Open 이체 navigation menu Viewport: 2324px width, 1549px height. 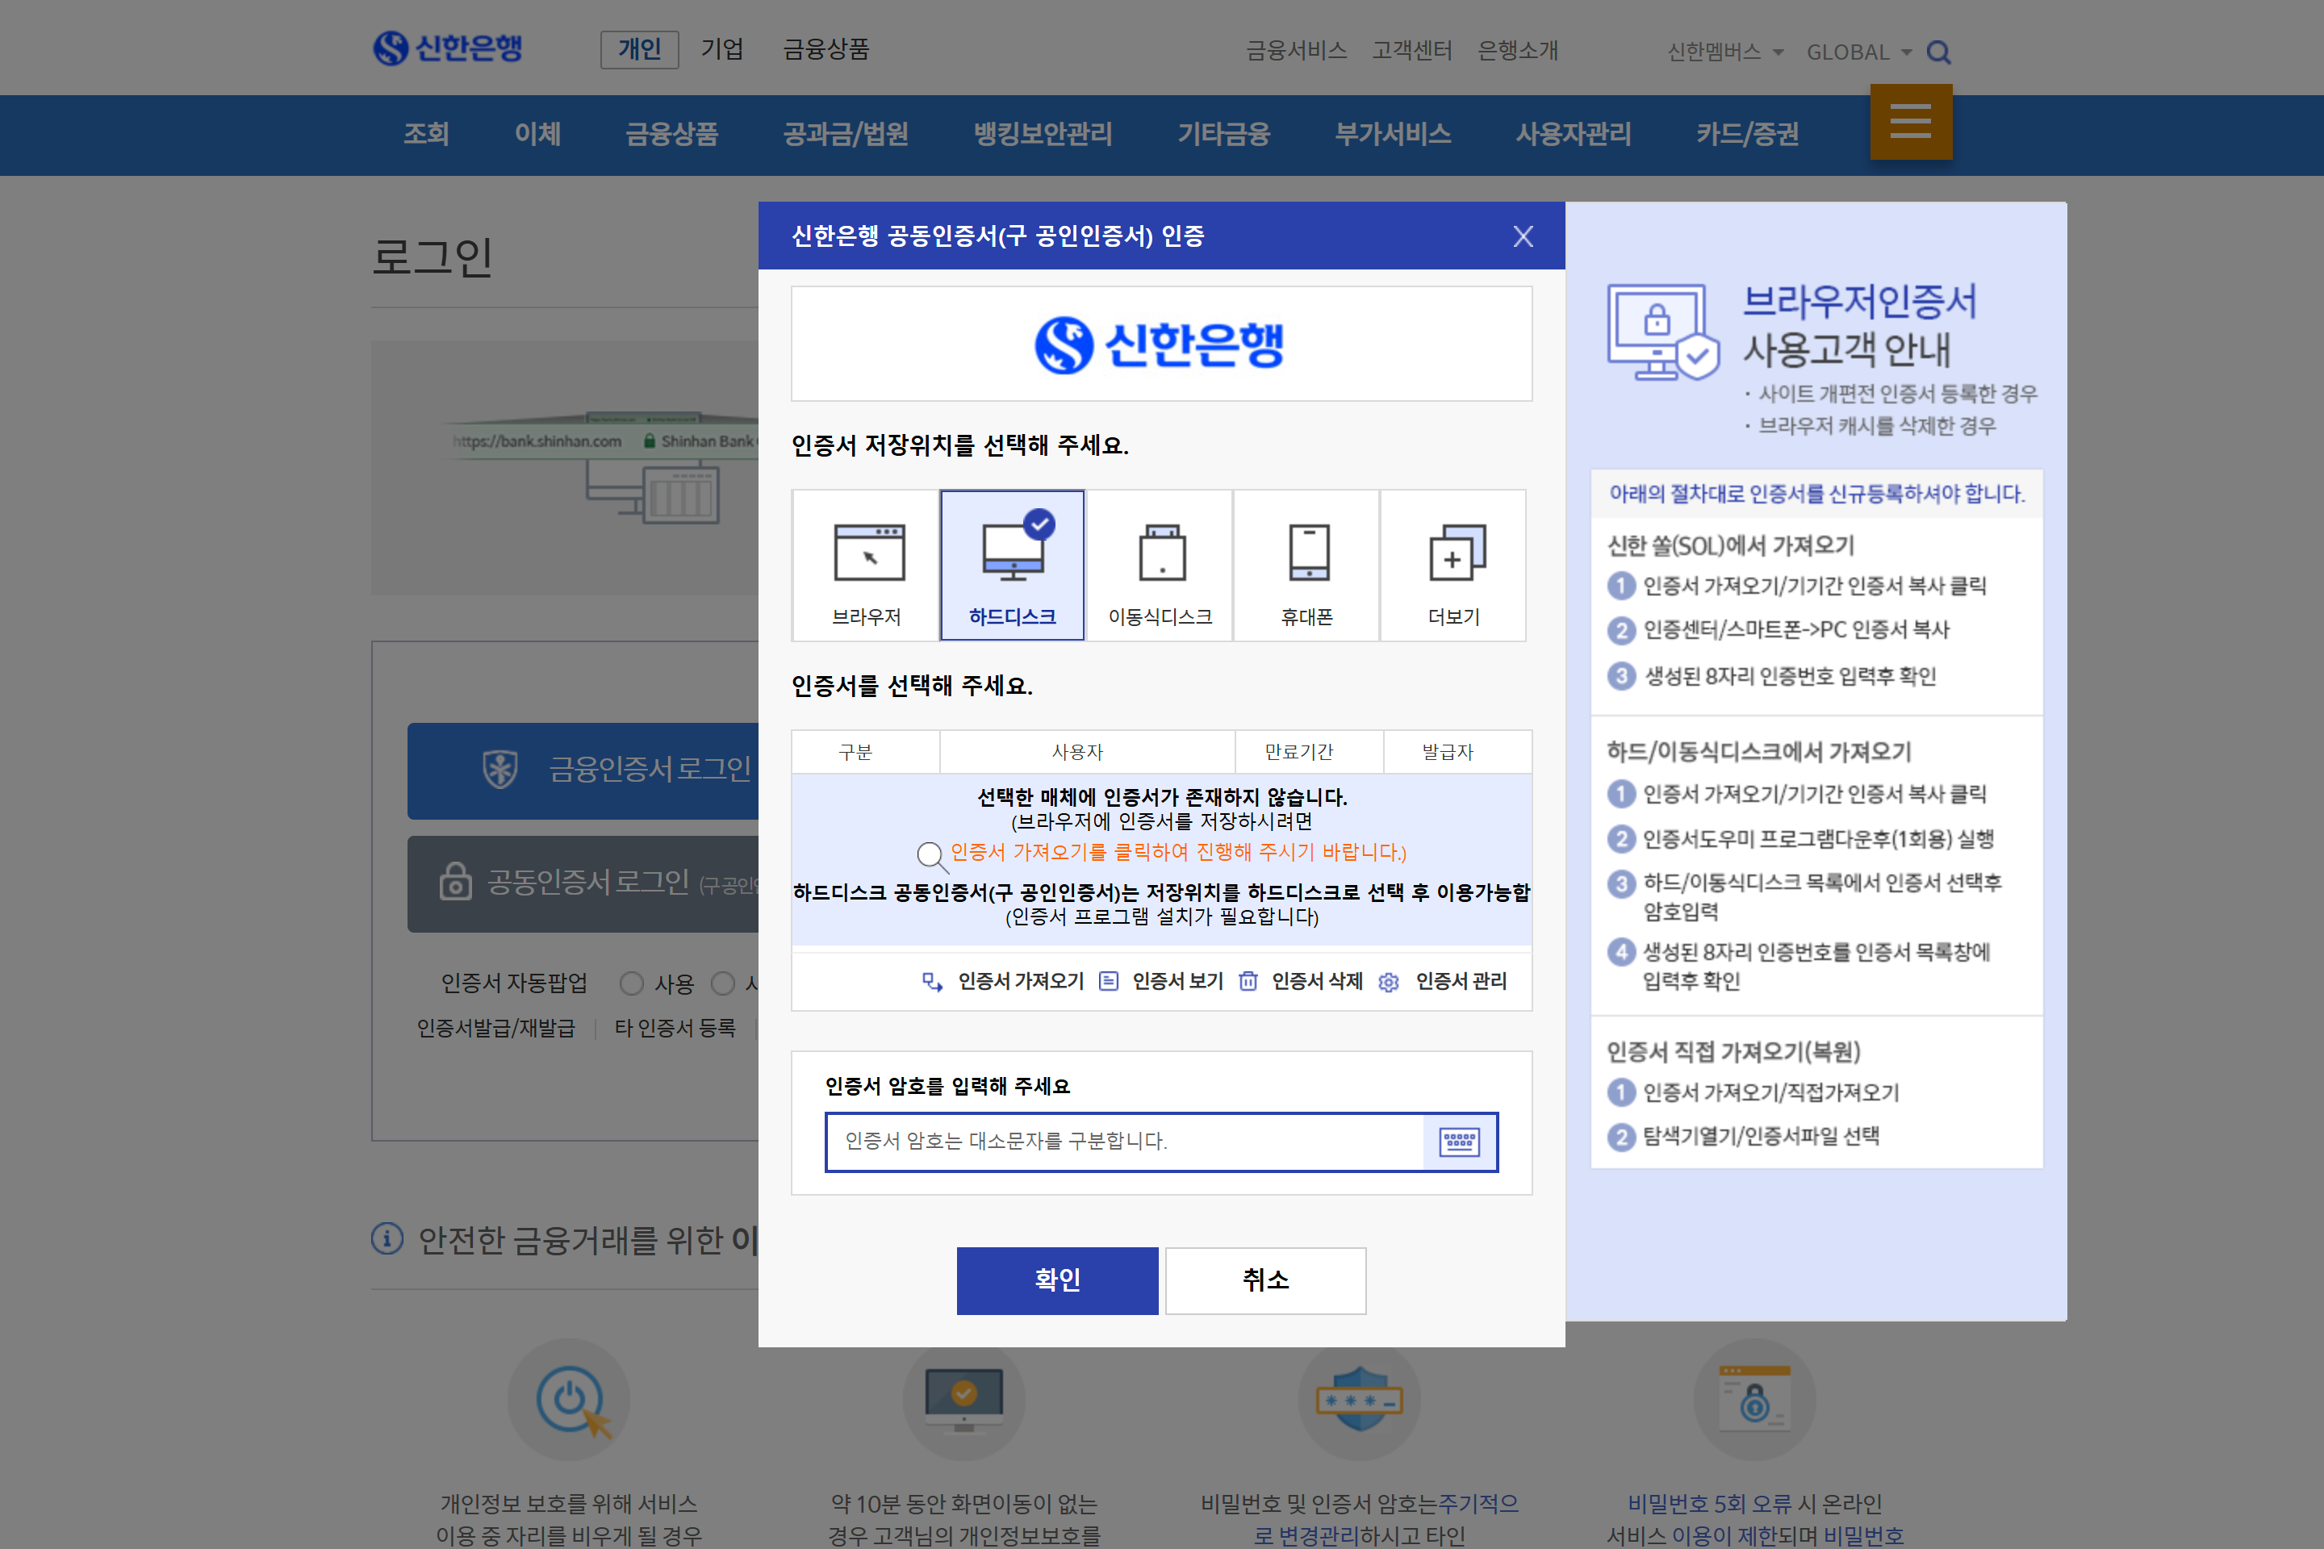click(x=537, y=135)
